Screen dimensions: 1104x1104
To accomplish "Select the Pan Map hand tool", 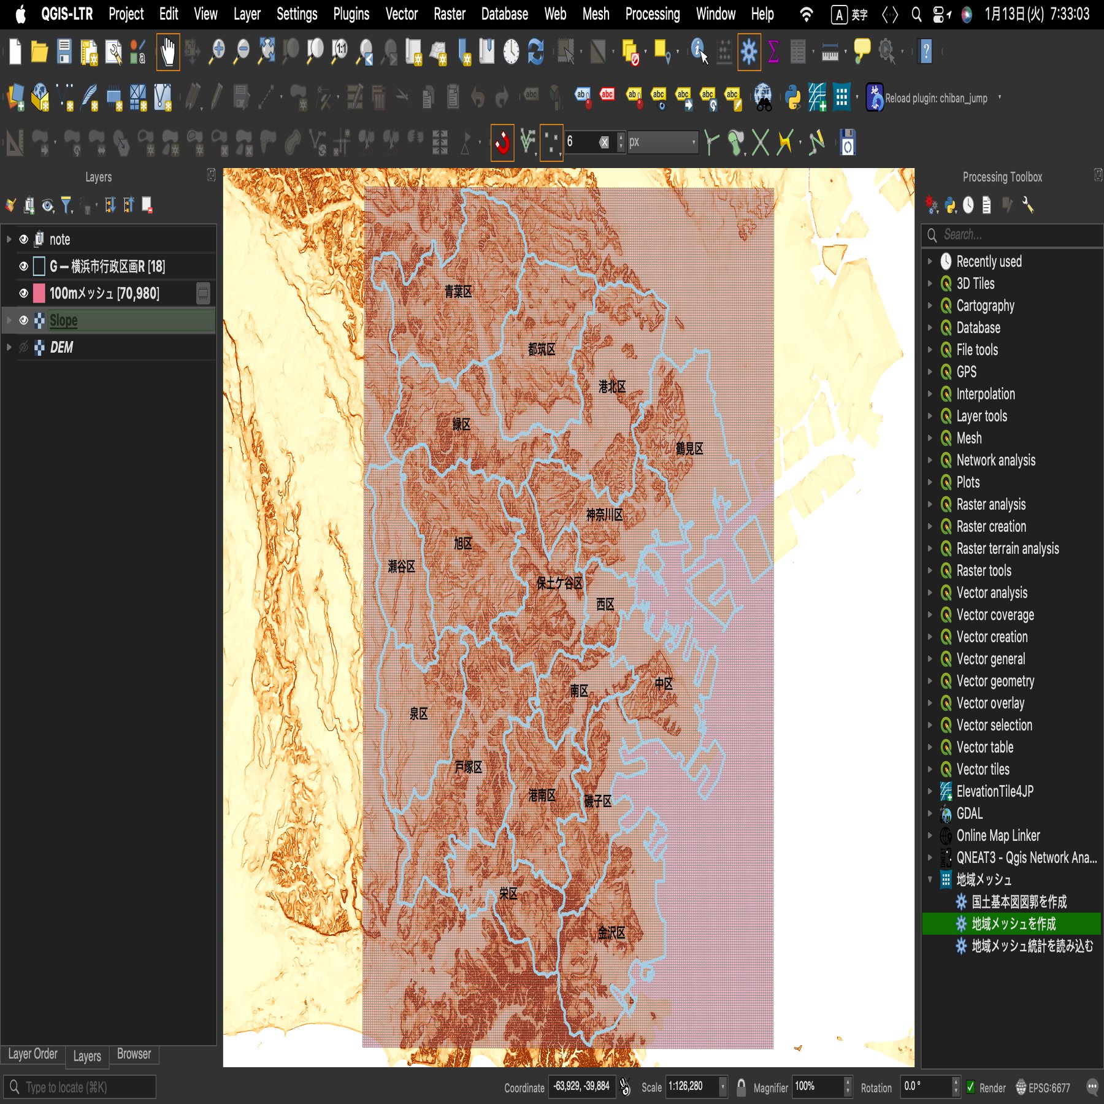I will [x=167, y=52].
